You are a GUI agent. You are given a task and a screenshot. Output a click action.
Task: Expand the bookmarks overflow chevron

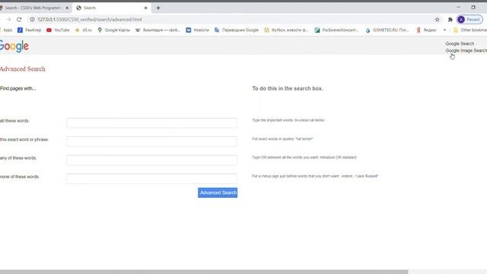tap(444, 30)
